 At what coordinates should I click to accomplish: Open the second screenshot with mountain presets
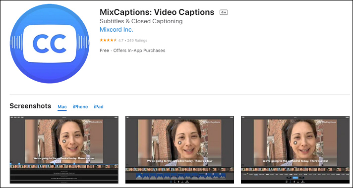pos(179,149)
